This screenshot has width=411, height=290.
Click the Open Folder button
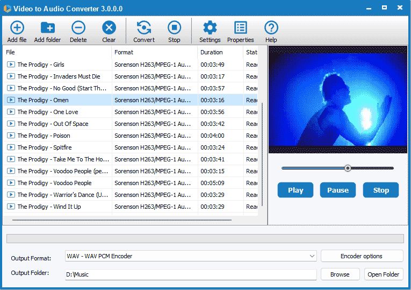pos(384,274)
